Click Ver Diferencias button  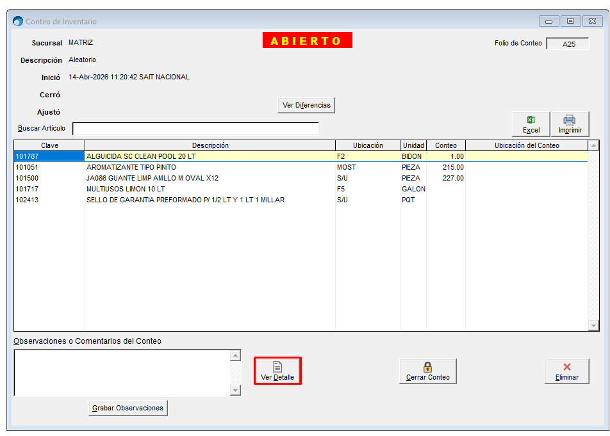[x=306, y=105]
